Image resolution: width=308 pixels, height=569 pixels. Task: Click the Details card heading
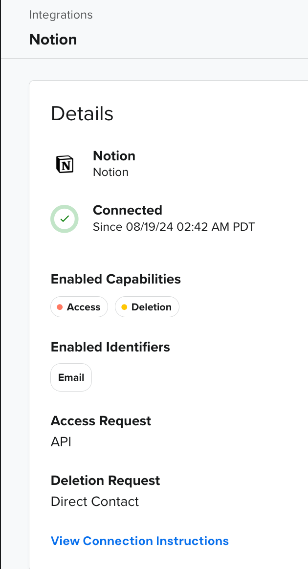[82, 113]
